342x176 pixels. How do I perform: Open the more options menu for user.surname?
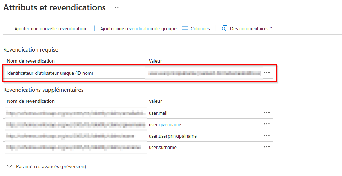(x=267, y=147)
